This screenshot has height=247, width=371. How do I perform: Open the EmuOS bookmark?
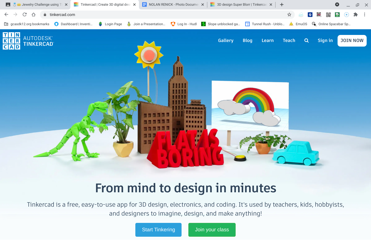pyautogui.click(x=298, y=24)
